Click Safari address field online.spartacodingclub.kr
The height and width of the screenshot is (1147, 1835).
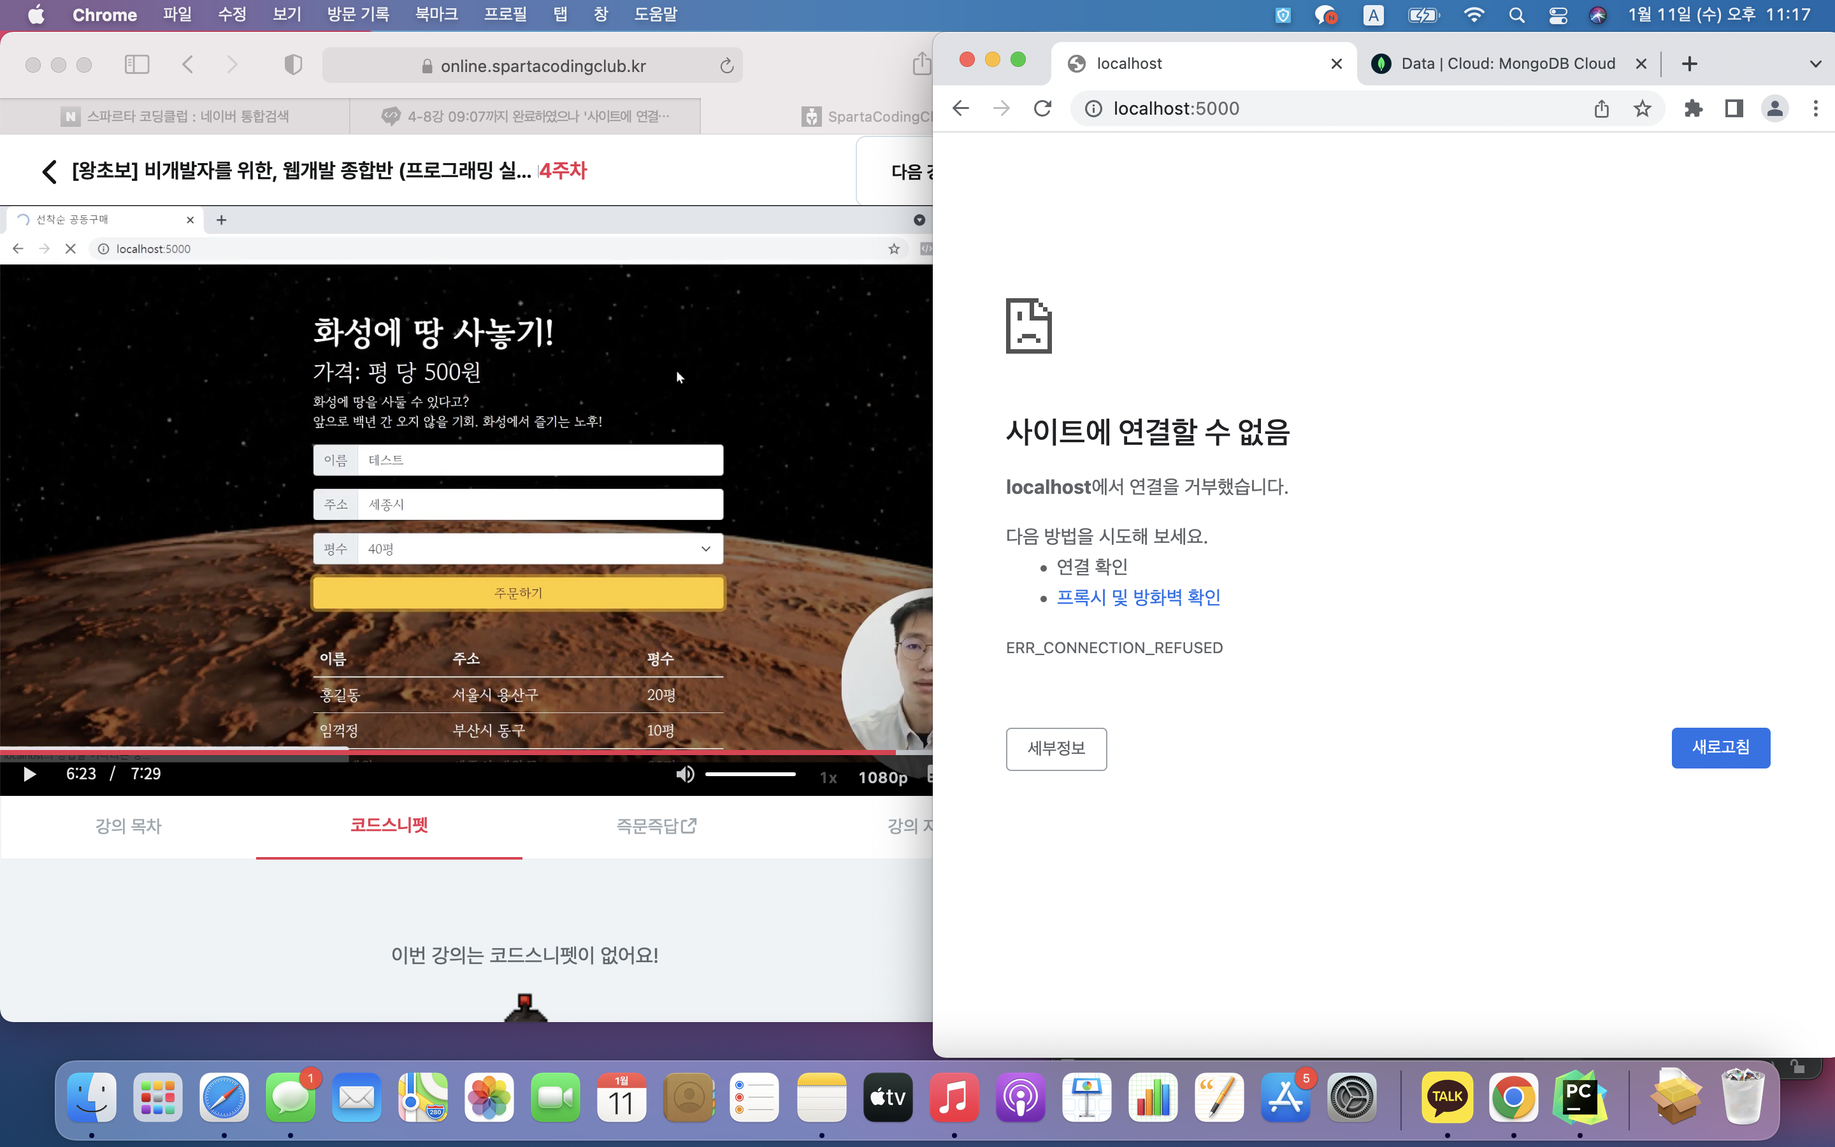click(532, 65)
